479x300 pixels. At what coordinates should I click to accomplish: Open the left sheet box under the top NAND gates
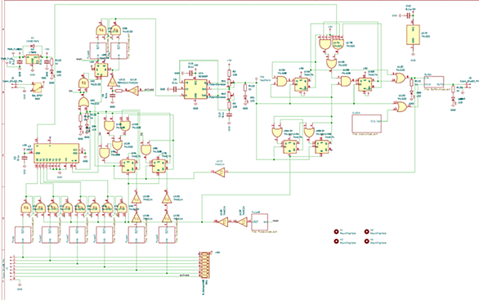tap(97, 51)
